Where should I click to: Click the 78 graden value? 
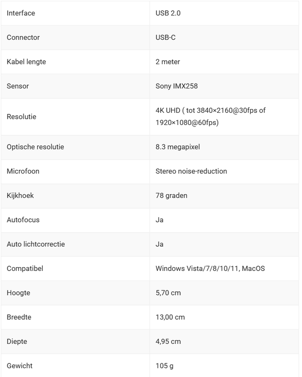click(171, 196)
